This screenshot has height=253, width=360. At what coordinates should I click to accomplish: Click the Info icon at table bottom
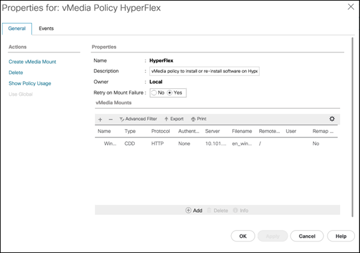click(x=235, y=210)
